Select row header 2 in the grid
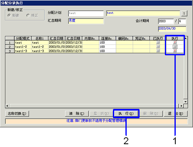This screenshot has width=193, height=147. click(x=10, y=47)
